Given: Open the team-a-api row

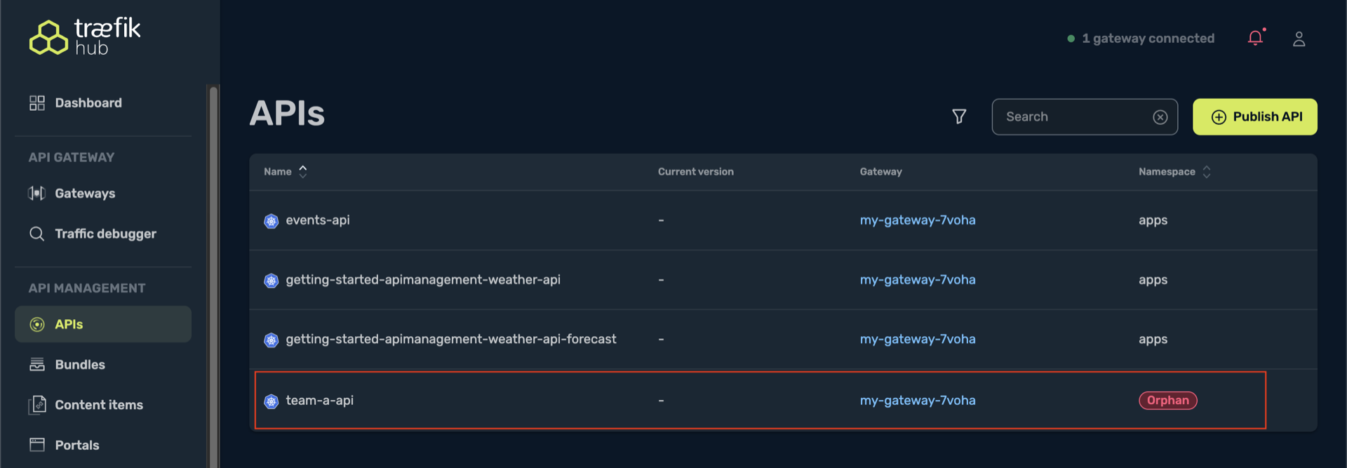Looking at the screenshot, I should [x=783, y=401].
